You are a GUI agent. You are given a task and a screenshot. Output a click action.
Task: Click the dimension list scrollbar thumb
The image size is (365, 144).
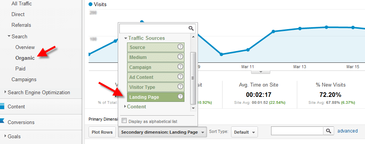193,78
